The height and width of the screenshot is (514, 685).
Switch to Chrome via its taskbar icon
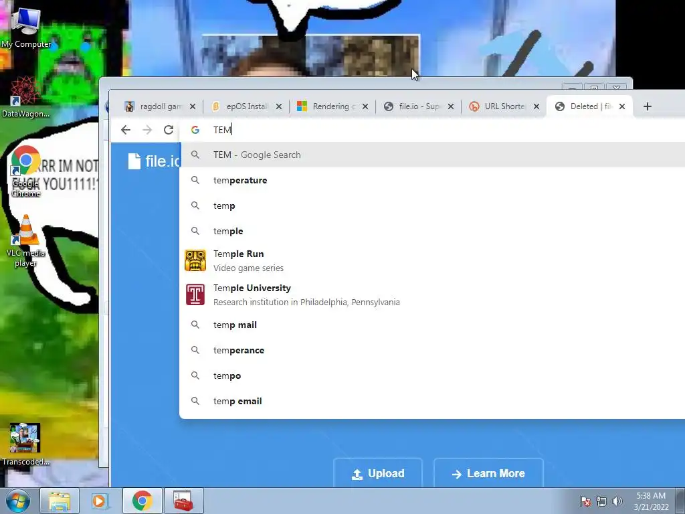(142, 501)
